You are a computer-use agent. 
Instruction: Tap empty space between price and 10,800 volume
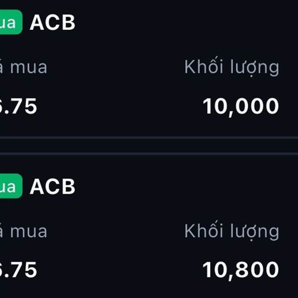click(x=119, y=270)
